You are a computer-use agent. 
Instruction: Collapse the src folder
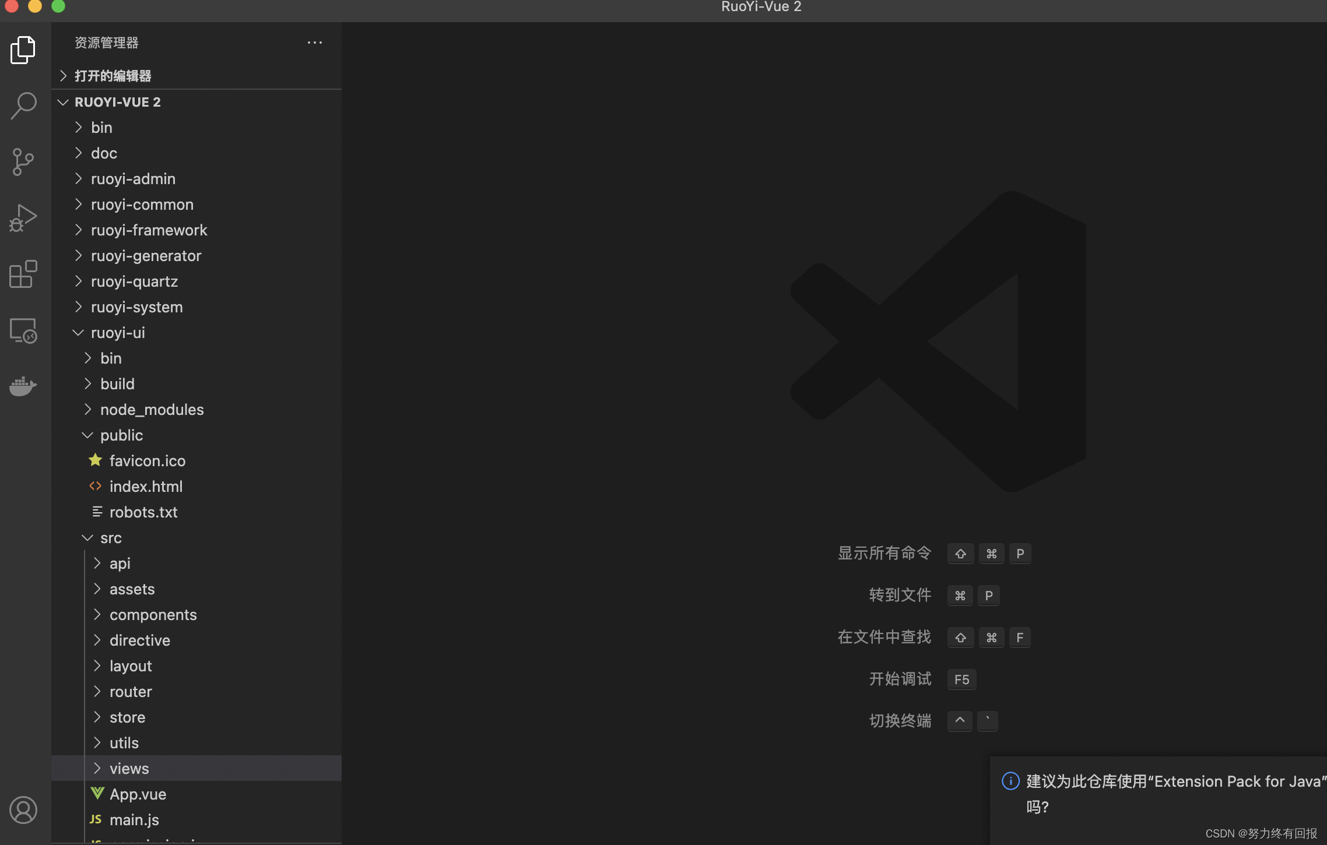(196, 538)
